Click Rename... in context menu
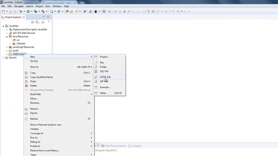This screenshot has height=156, width=278. [59, 103]
